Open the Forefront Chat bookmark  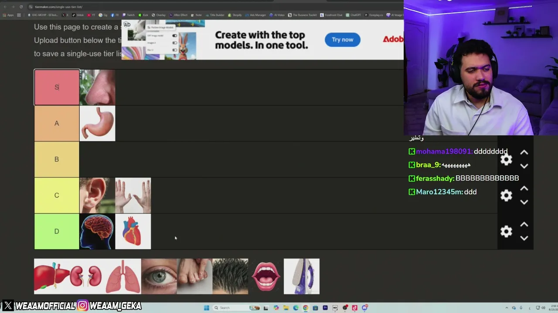[x=331, y=15]
